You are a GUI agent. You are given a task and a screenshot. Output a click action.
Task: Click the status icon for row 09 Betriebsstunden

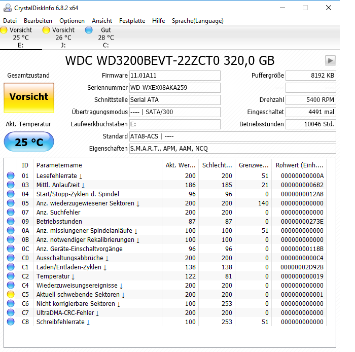[x=11, y=221]
